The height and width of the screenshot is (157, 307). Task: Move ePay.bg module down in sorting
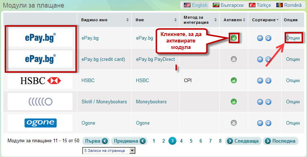pos(268,38)
